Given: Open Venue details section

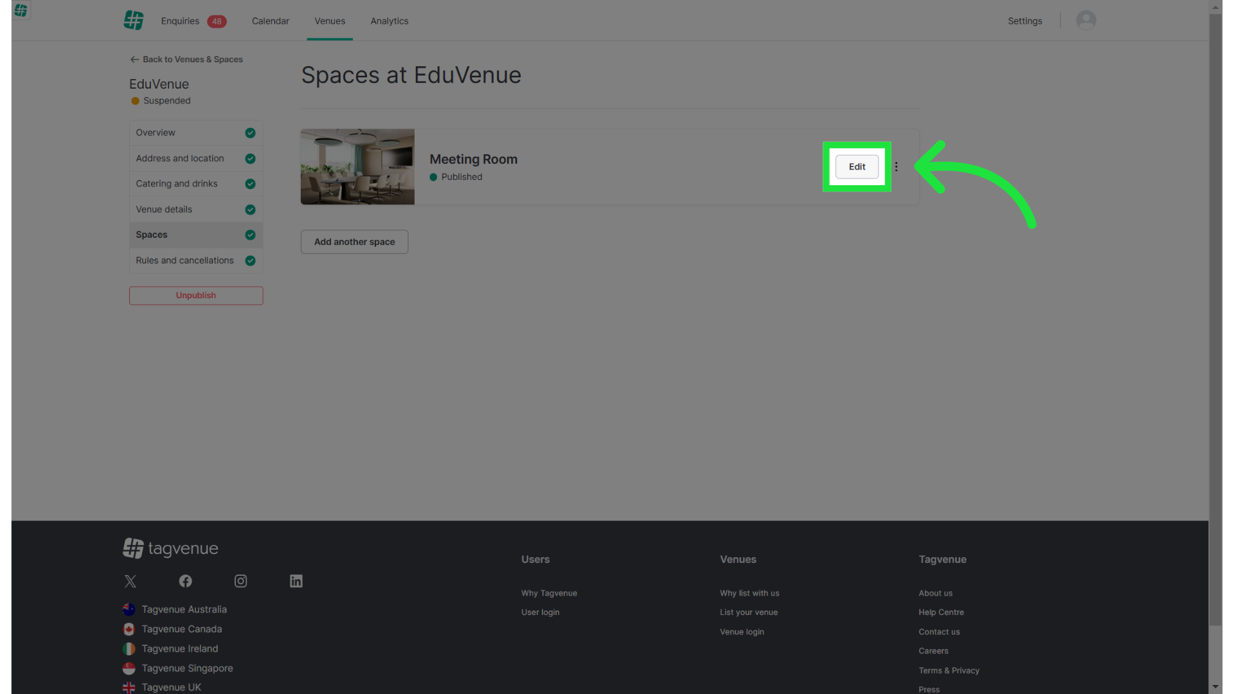Looking at the screenshot, I should click(196, 209).
